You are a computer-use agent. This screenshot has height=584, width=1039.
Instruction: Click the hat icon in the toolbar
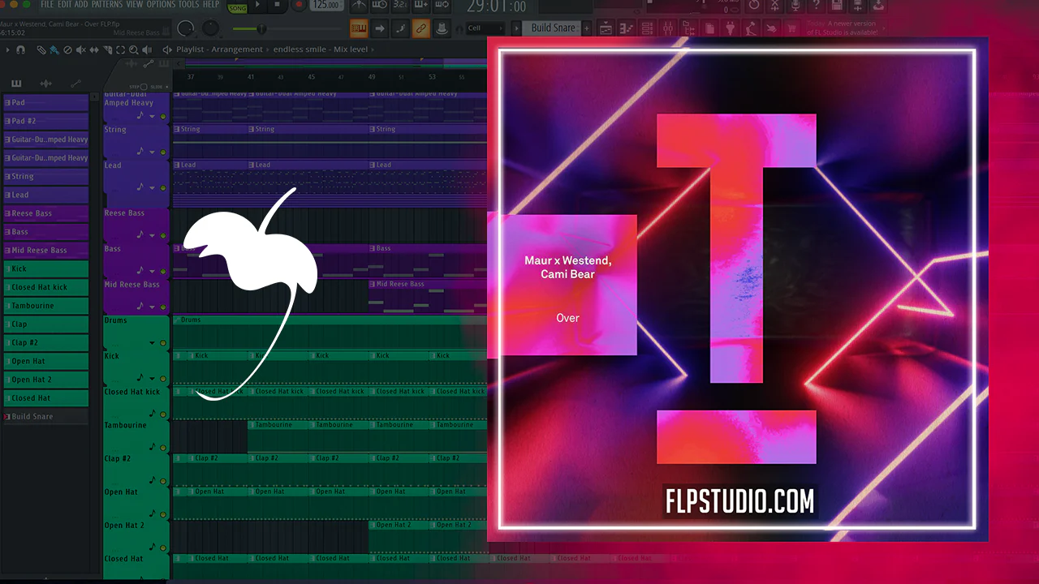[442, 28]
